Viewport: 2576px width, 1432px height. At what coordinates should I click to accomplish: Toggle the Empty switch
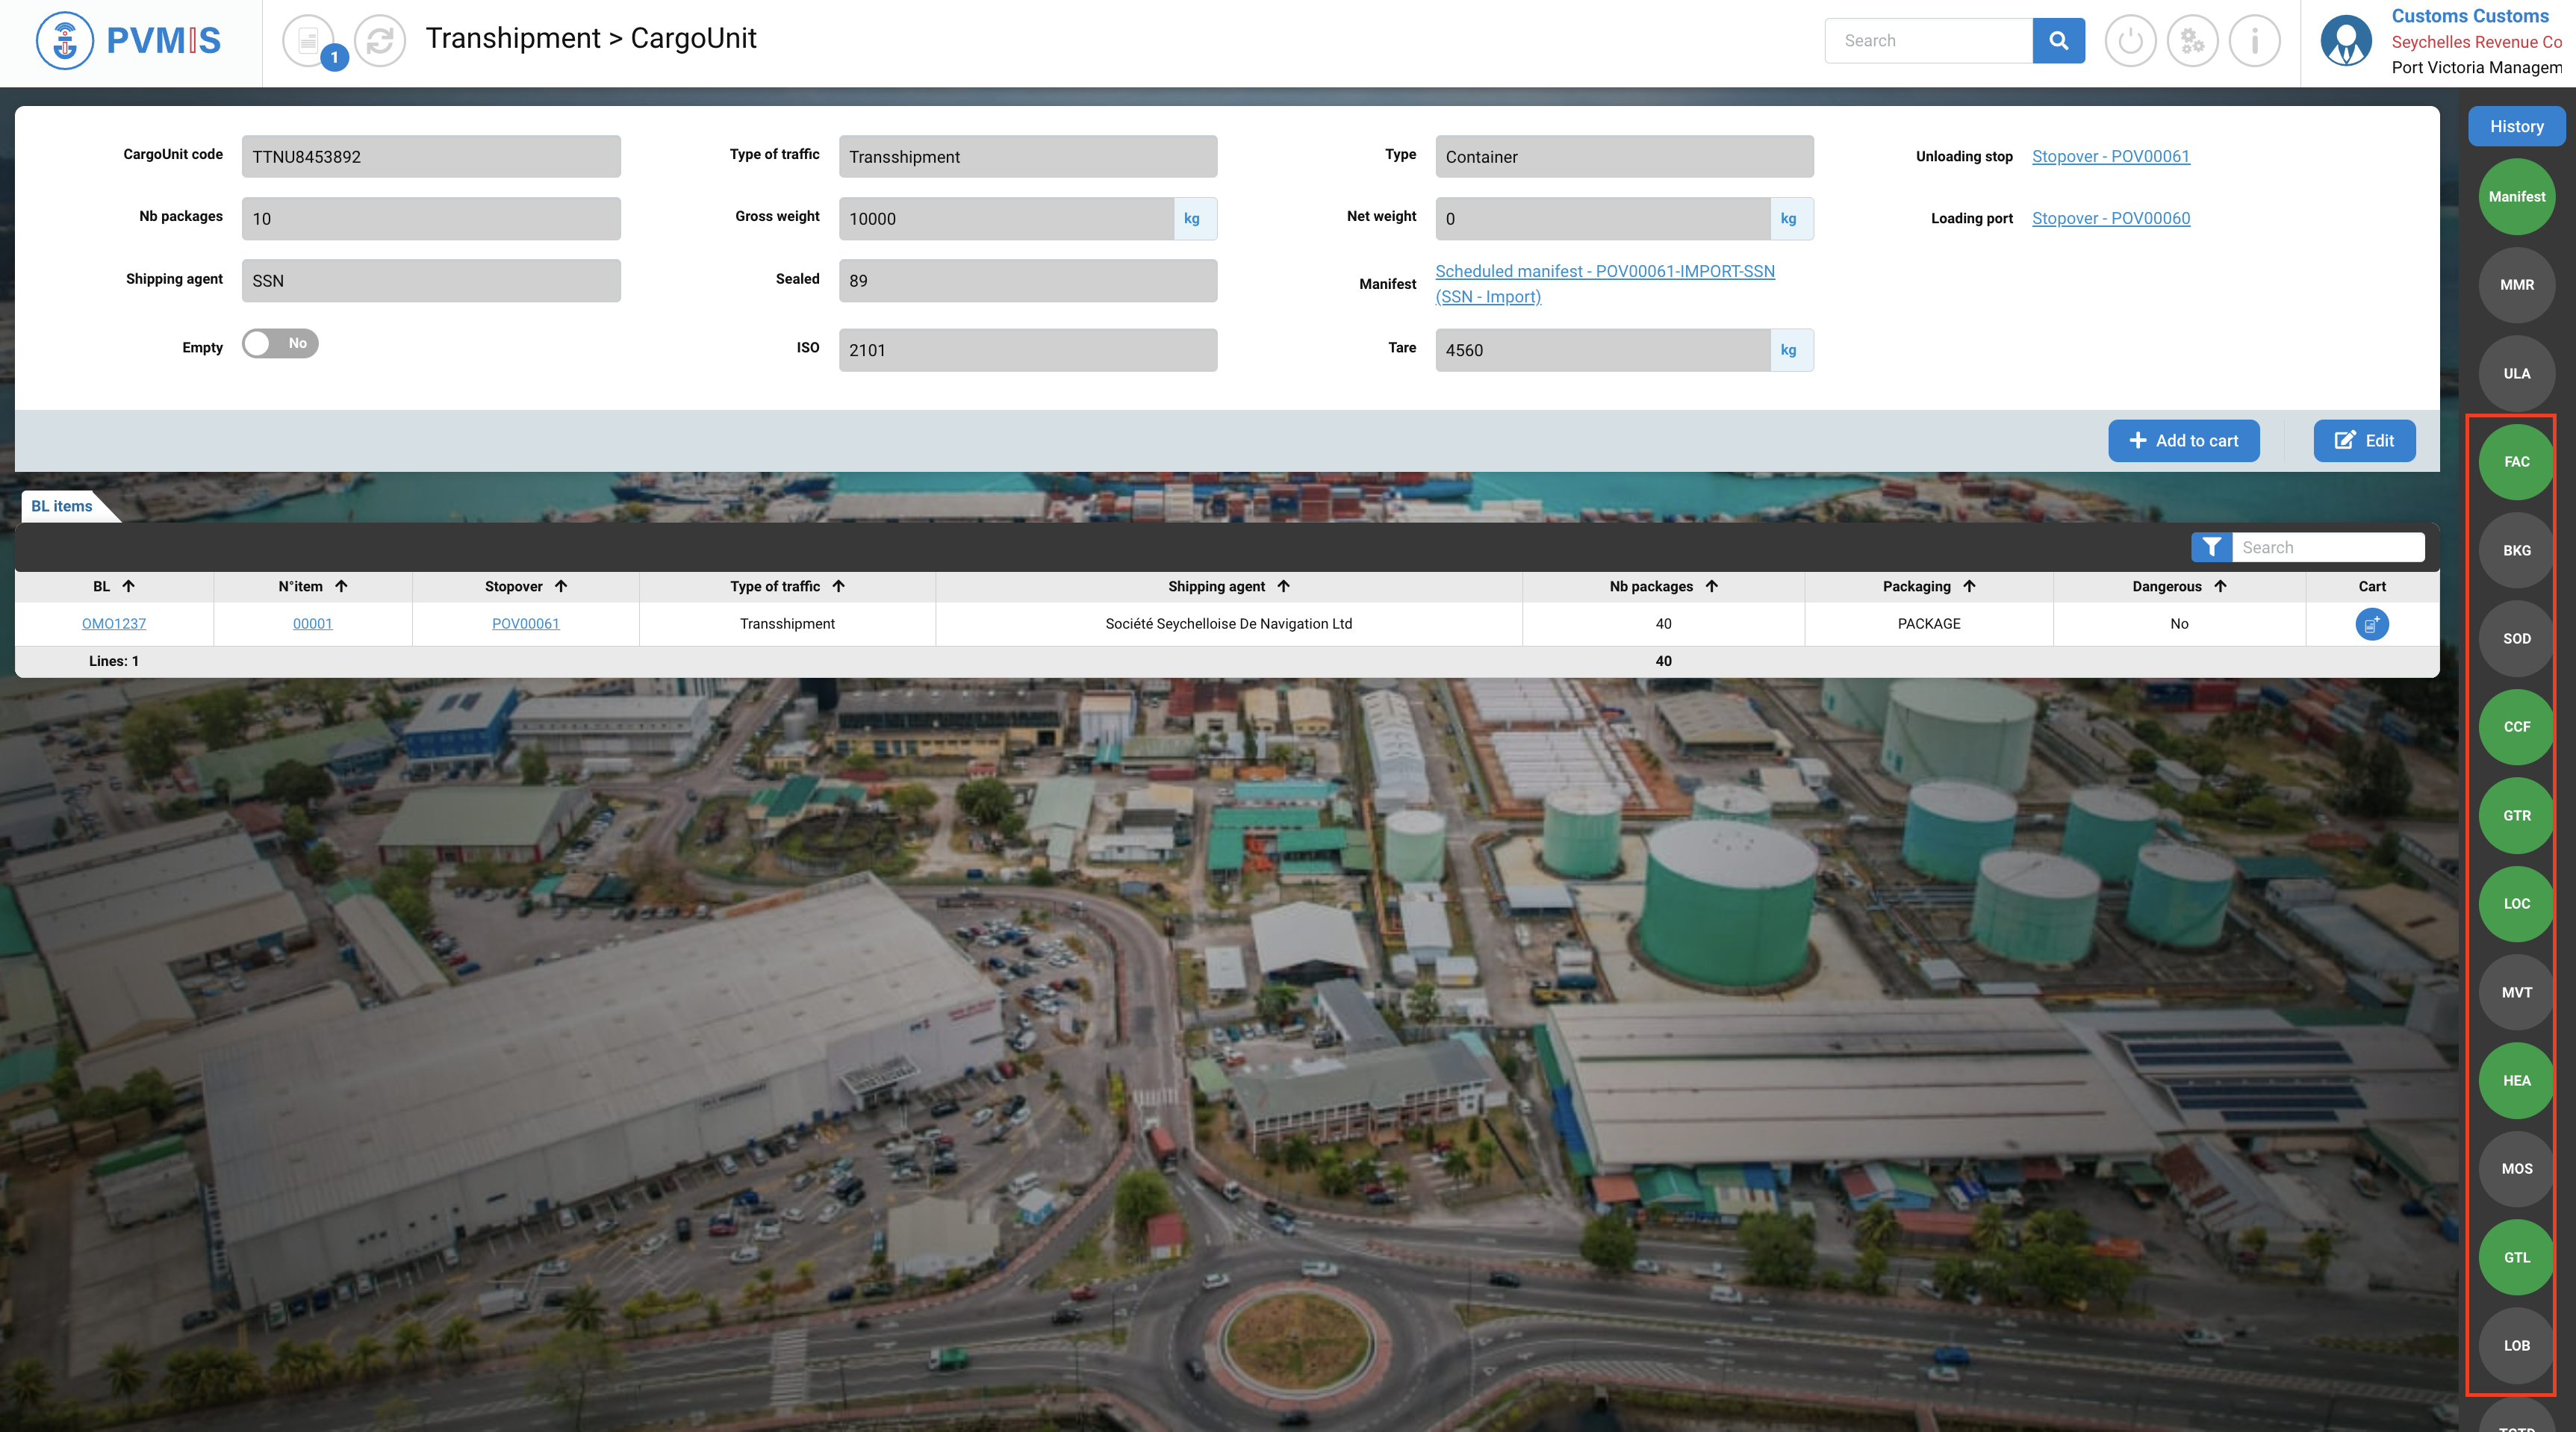point(280,344)
